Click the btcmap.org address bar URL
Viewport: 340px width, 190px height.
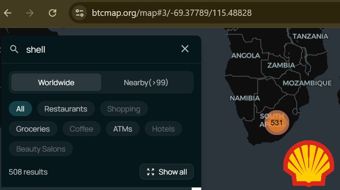coord(172,13)
